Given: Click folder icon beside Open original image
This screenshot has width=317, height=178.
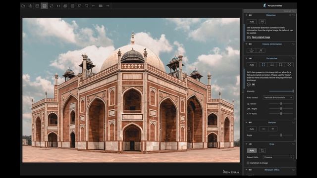Looking at the screenshot, I should click(249, 38).
